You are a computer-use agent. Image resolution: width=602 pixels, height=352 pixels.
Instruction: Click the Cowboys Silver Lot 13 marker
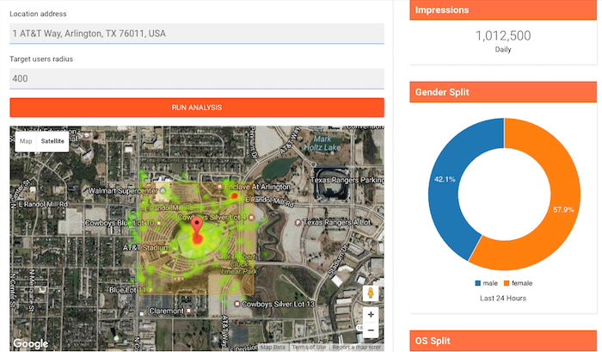pos(237,304)
